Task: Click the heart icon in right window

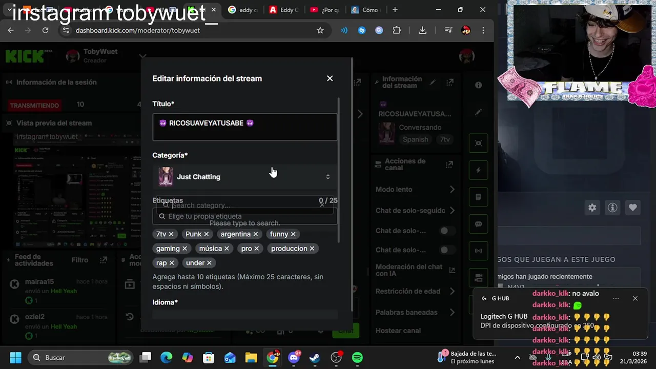Action: (x=633, y=208)
